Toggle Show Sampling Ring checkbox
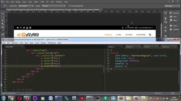181x101 pixels. coord(69,6)
